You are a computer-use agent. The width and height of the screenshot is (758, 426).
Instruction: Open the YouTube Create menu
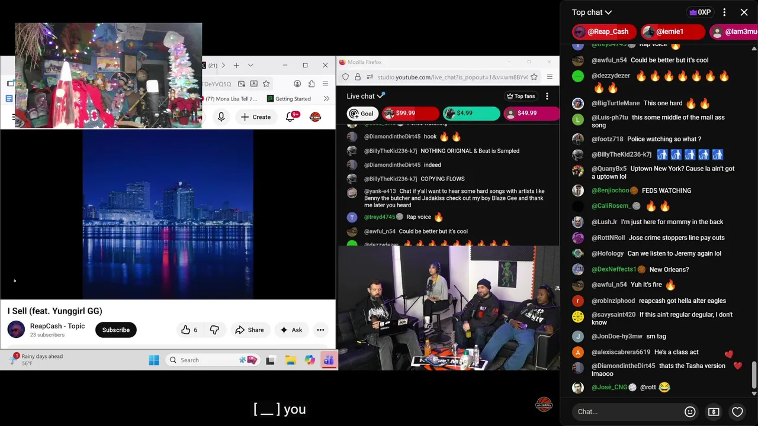255,117
